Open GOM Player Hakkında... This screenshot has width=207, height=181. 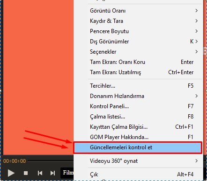coord(138,137)
